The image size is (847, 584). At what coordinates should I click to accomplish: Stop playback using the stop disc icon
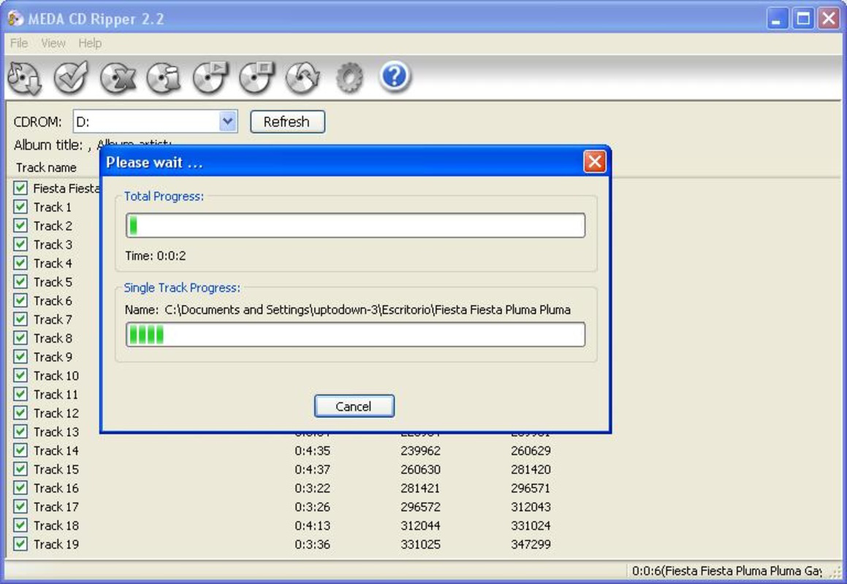click(x=257, y=77)
